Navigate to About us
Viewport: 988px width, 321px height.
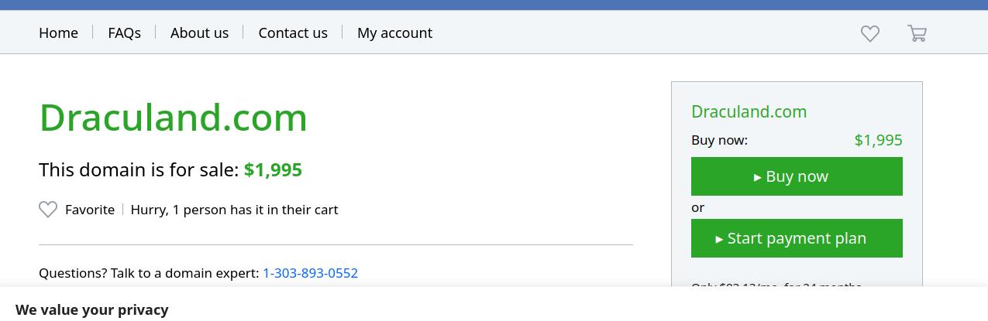pyautogui.click(x=199, y=32)
